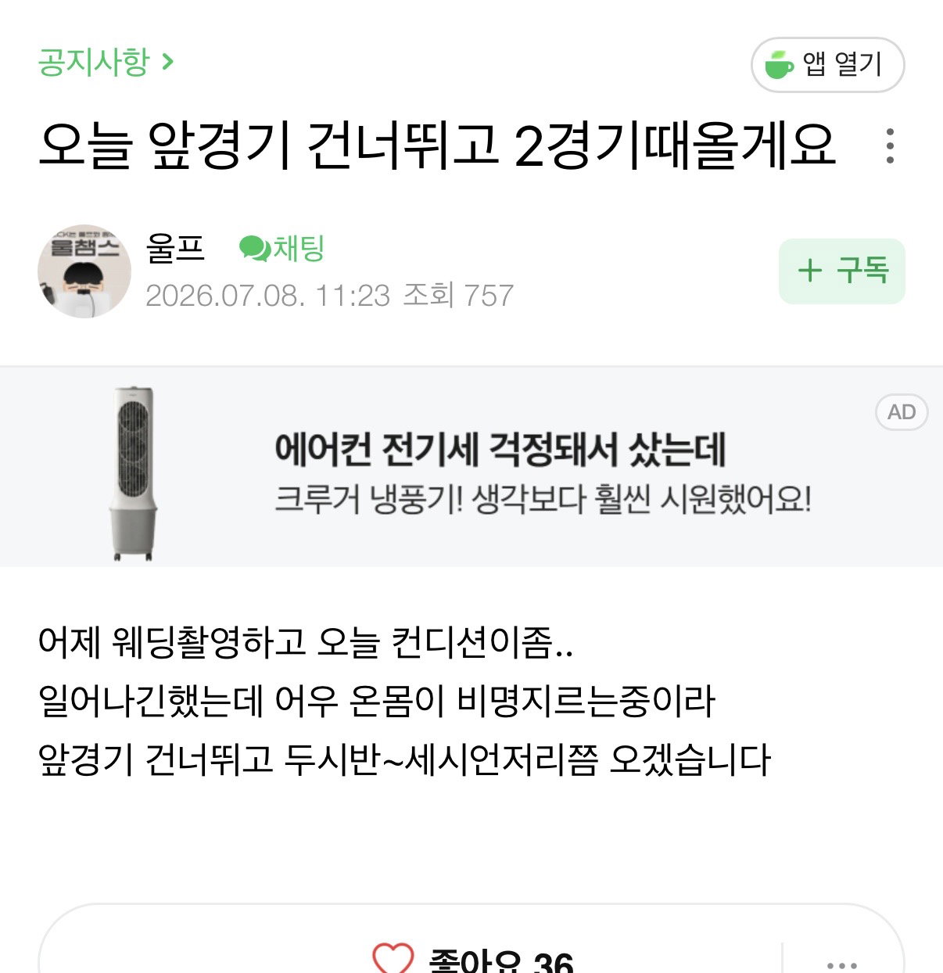Tap the 앱 열기 button
943x973 pixels.
click(827, 65)
